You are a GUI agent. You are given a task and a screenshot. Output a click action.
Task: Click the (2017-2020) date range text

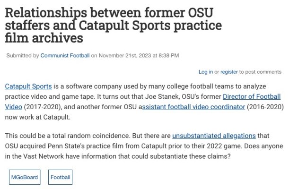(x=43, y=107)
